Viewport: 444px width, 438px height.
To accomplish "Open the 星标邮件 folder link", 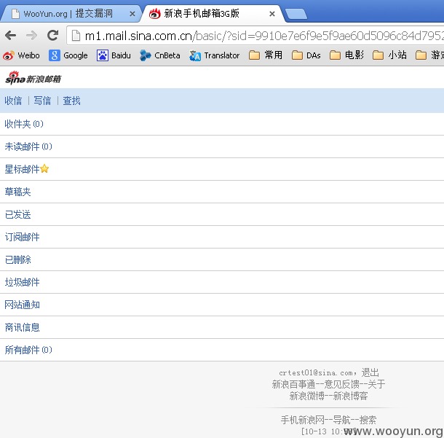I will pyautogui.click(x=22, y=169).
